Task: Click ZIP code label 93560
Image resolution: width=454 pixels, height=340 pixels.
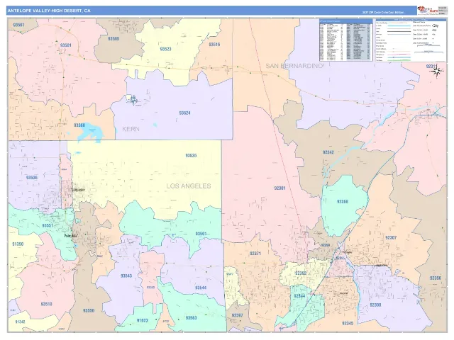Action: tap(79, 125)
